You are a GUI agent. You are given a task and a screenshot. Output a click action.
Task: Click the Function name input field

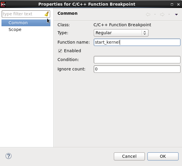(137, 42)
